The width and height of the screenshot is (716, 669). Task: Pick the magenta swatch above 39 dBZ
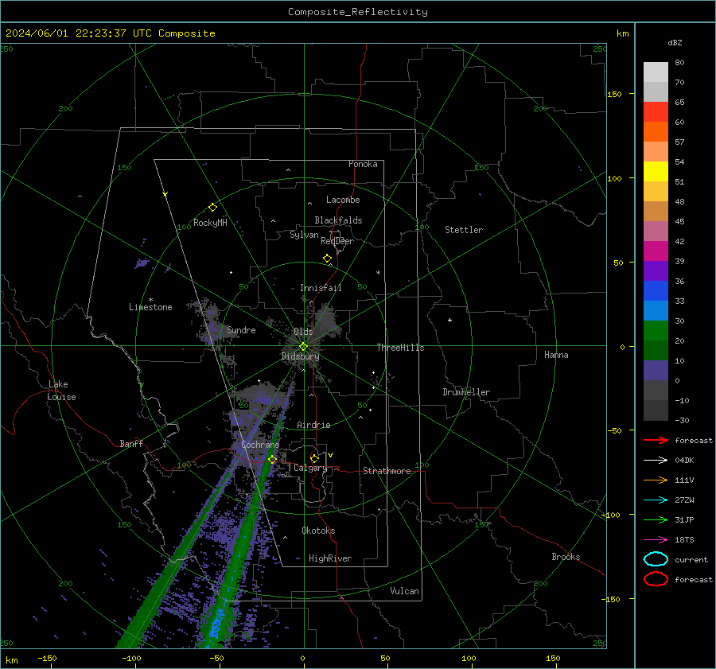pyautogui.click(x=656, y=251)
